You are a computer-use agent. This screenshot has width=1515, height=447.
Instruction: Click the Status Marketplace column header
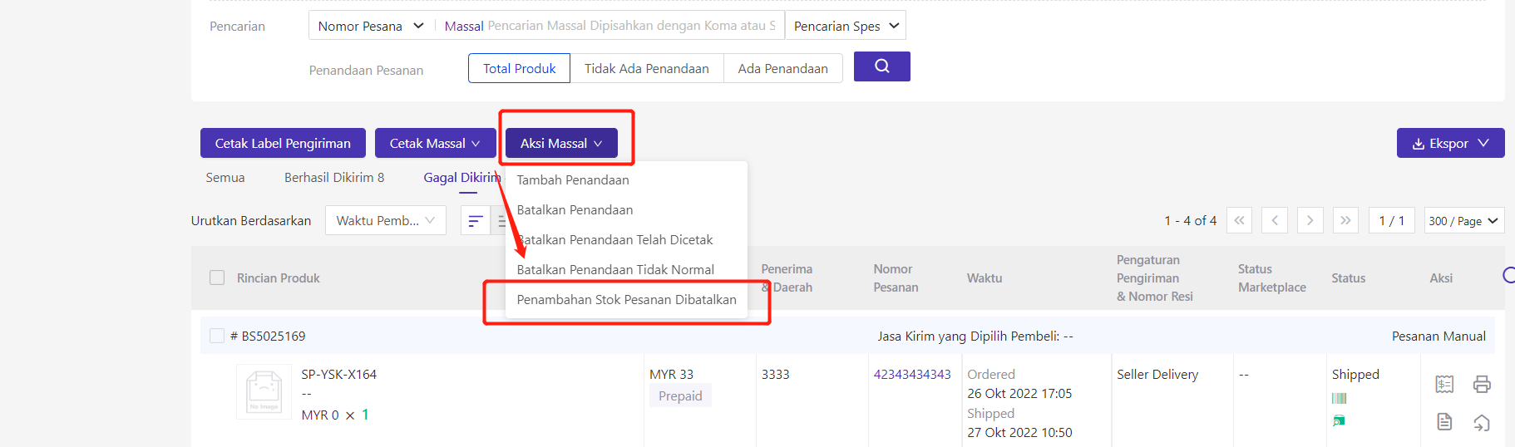tap(1271, 278)
